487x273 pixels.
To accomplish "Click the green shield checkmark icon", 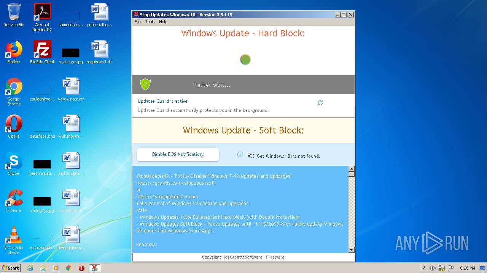I will pyautogui.click(x=145, y=85).
